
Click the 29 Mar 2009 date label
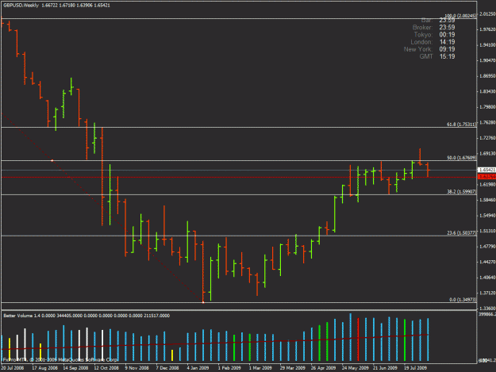click(x=293, y=368)
